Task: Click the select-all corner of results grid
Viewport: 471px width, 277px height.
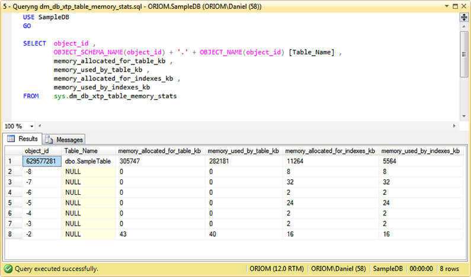Action: pyautogui.click(x=12, y=151)
